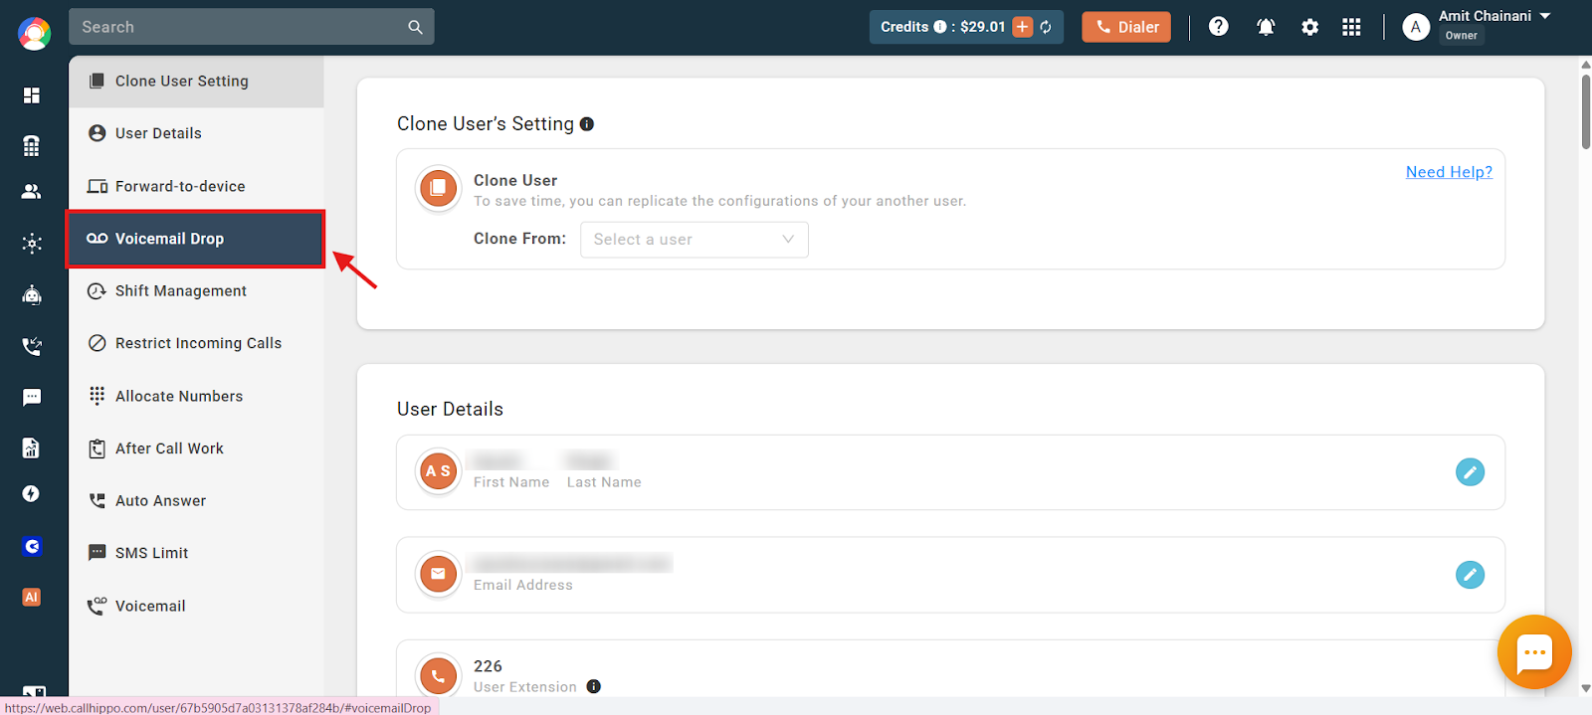Select Shift Management menu item
The width and height of the screenshot is (1592, 715).
[196, 290]
